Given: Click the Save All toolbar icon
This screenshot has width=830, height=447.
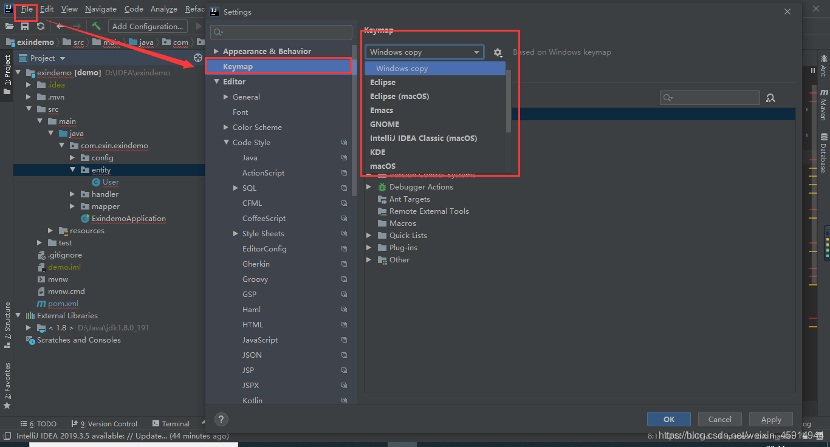Looking at the screenshot, I should click(x=25, y=26).
